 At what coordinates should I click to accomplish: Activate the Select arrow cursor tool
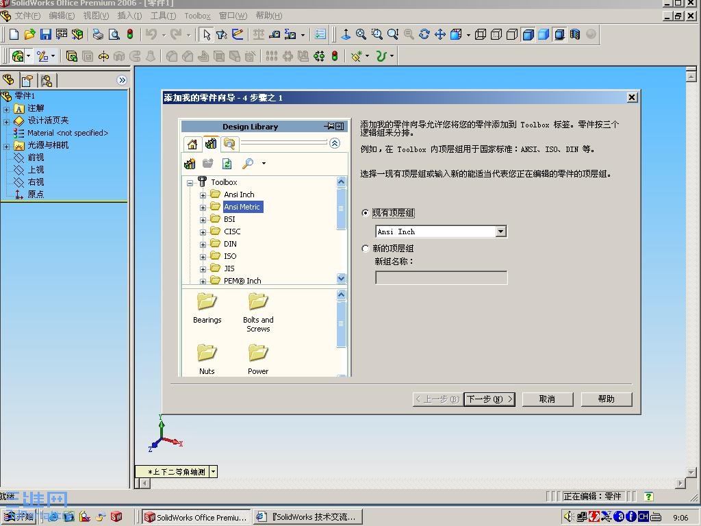coord(206,34)
